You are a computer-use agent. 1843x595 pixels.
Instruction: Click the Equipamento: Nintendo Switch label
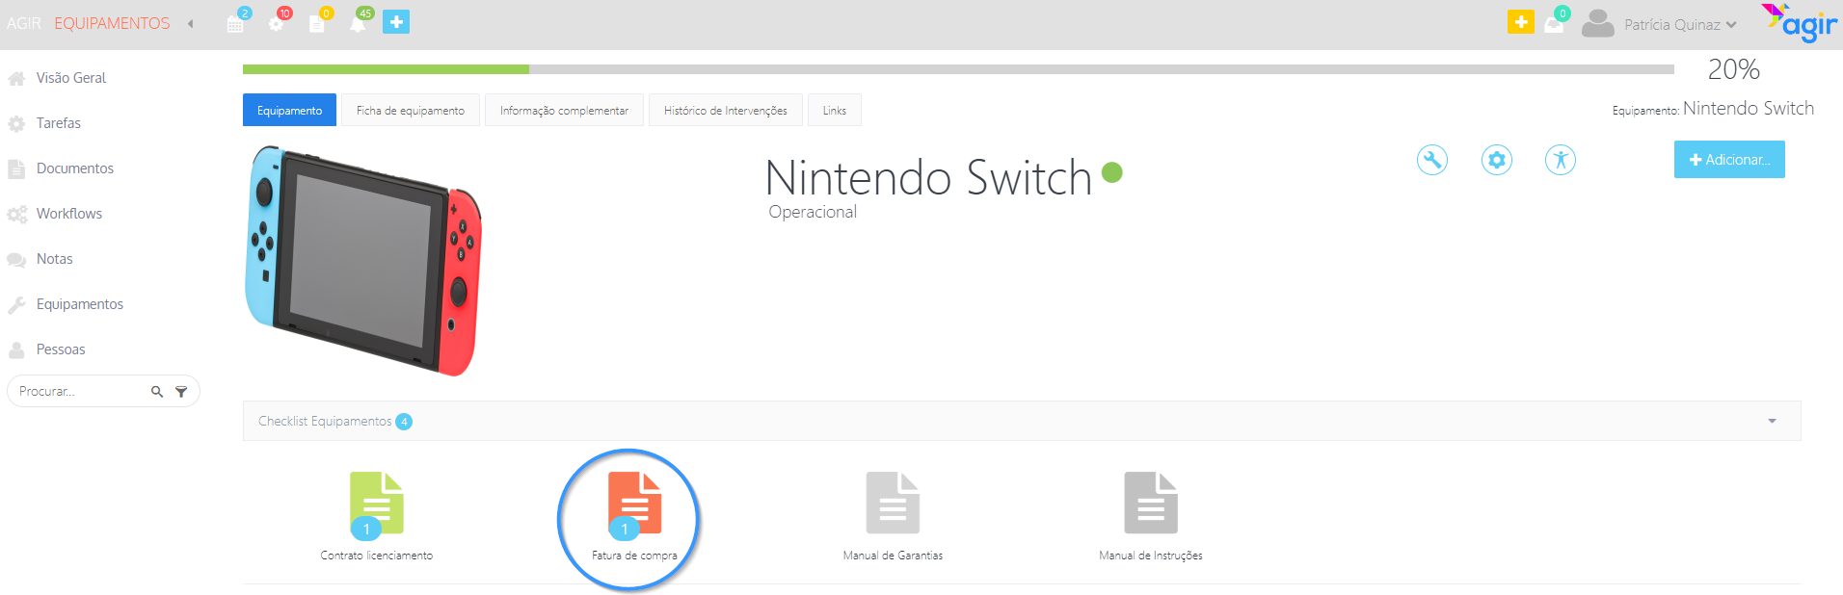(1713, 109)
